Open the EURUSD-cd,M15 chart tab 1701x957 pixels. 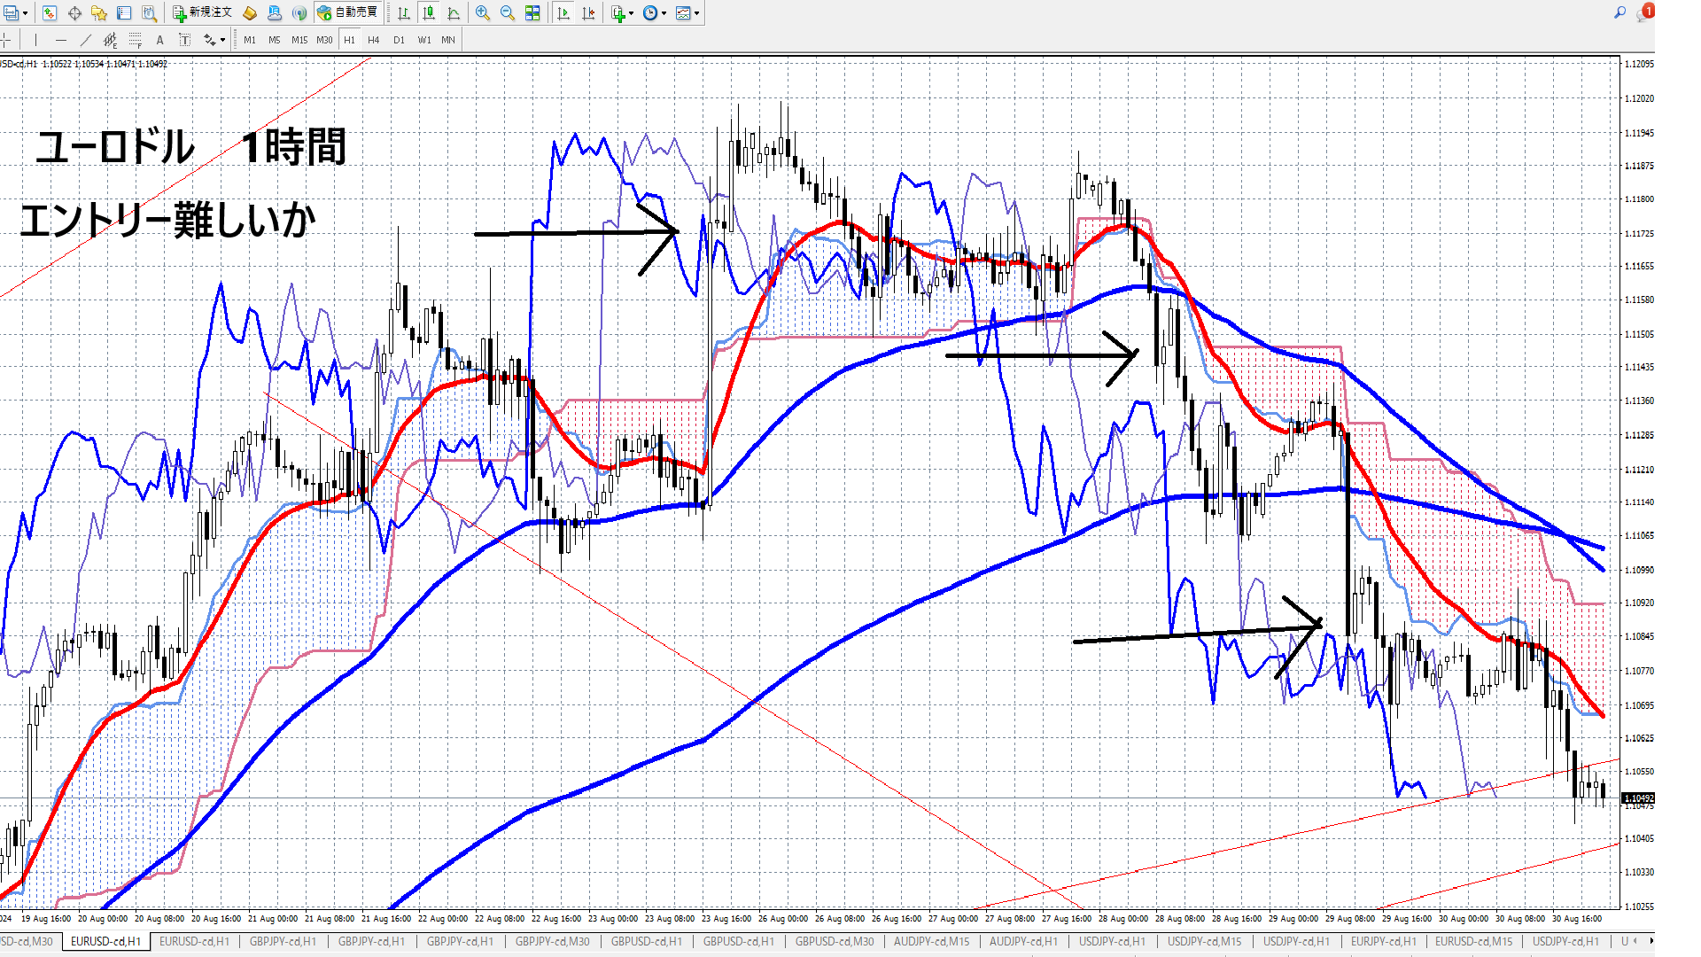pyautogui.click(x=1474, y=941)
